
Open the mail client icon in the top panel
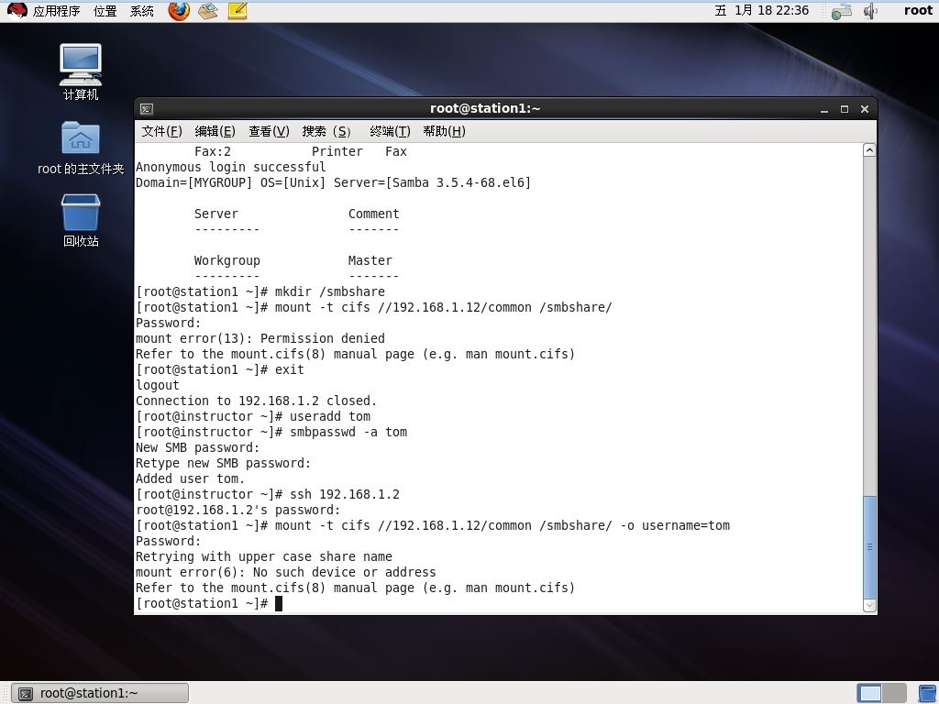(208, 11)
